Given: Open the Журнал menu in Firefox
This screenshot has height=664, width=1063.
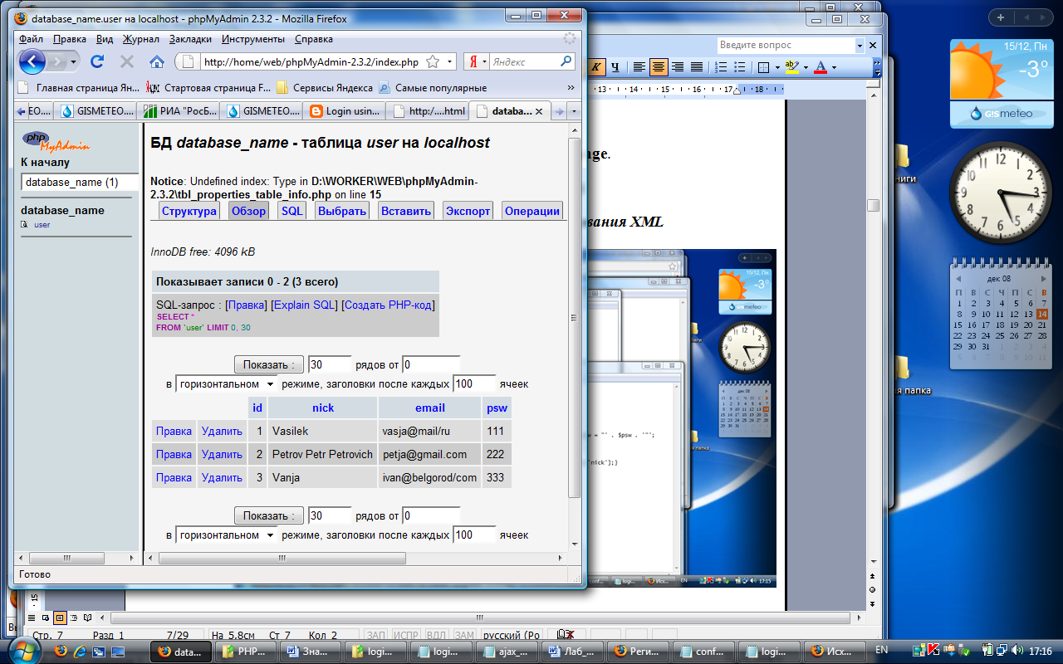Looking at the screenshot, I should point(141,39).
